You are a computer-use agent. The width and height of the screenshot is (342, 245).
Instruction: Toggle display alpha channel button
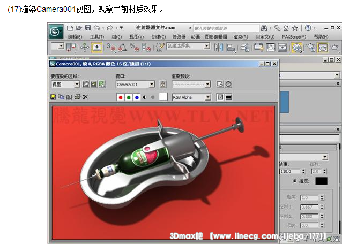point(145,97)
